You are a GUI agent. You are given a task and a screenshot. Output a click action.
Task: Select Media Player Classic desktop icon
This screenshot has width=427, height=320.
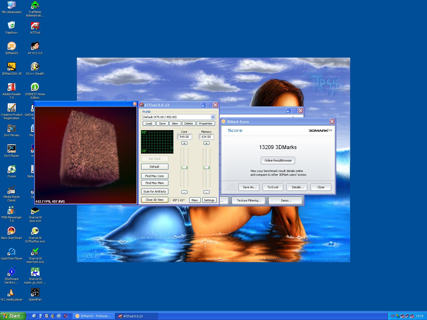click(11, 194)
